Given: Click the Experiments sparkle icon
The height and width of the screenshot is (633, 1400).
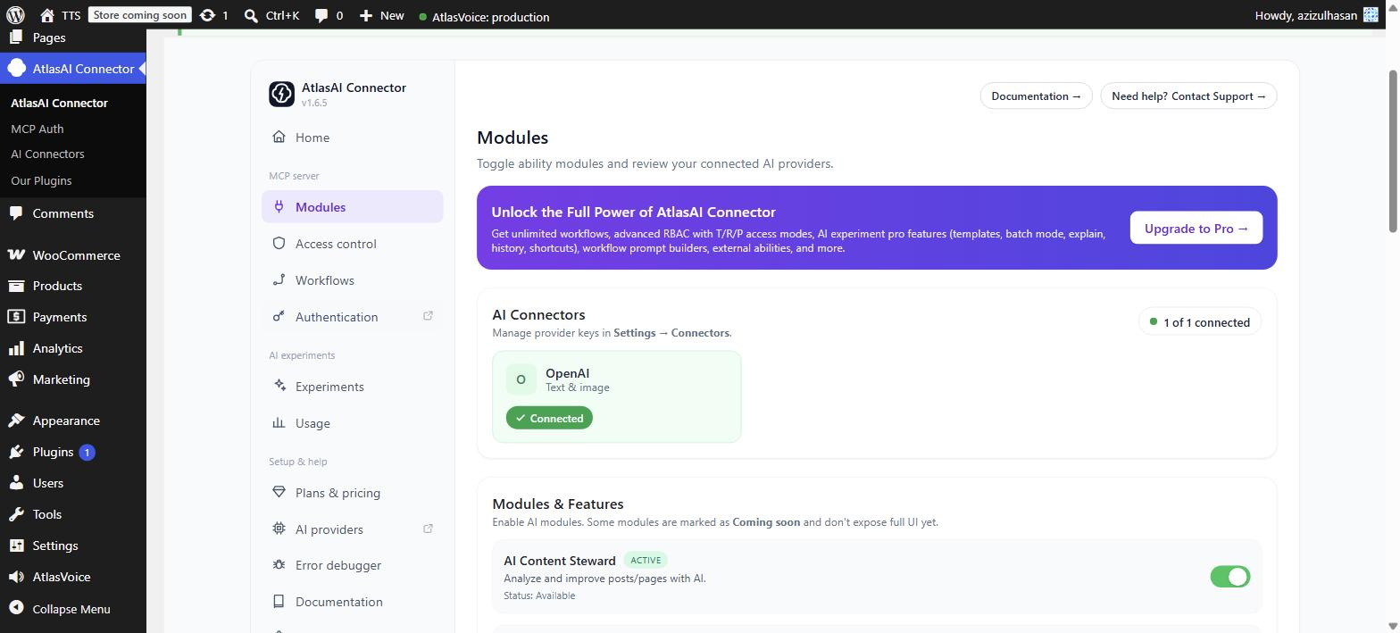Looking at the screenshot, I should click(x=279, y=386).
